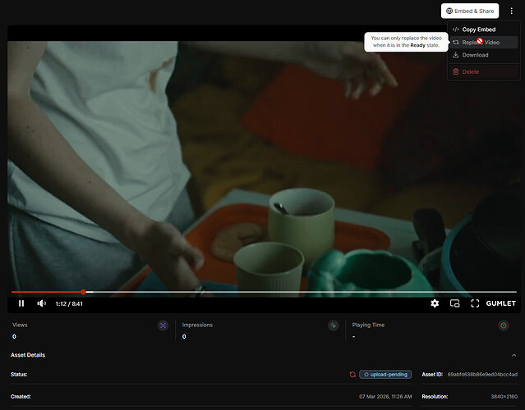This screenshot has height=410, width=525.
Task: Open the player settings gear
Action: click(435, 303)
